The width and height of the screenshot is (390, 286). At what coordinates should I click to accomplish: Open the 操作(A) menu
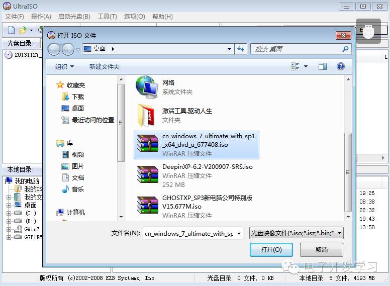coord(41,17)
